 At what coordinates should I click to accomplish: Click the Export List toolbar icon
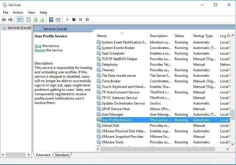click(42, 20)
